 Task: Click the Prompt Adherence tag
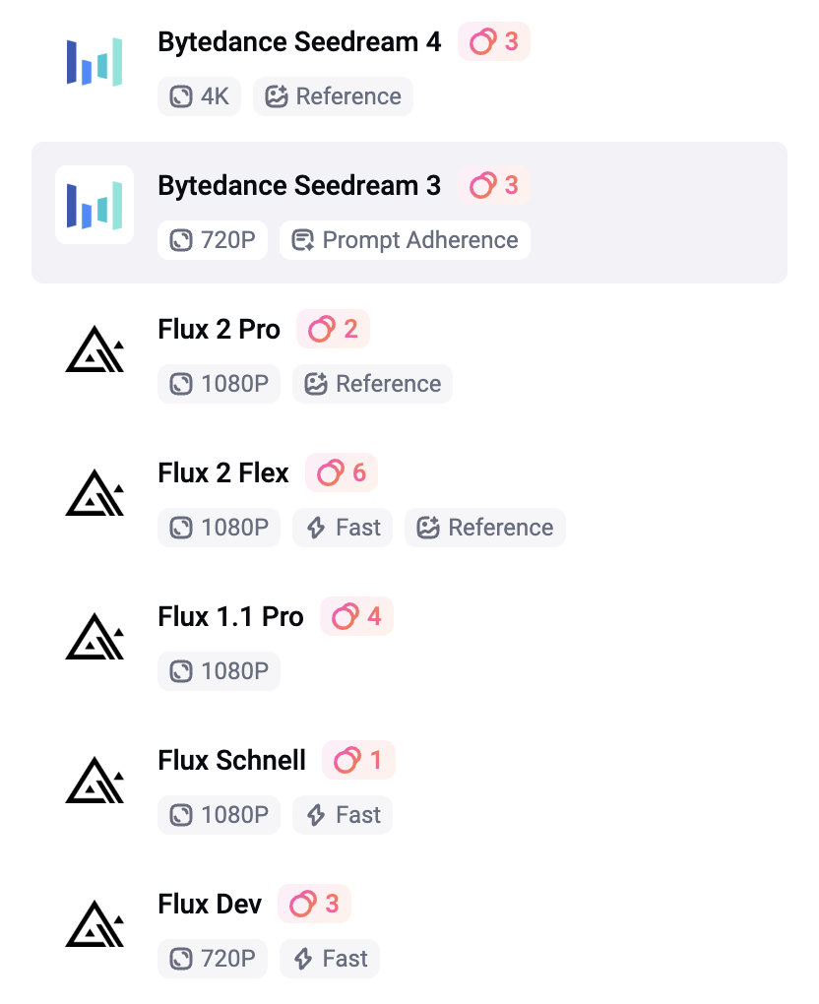tap(405, 240)
